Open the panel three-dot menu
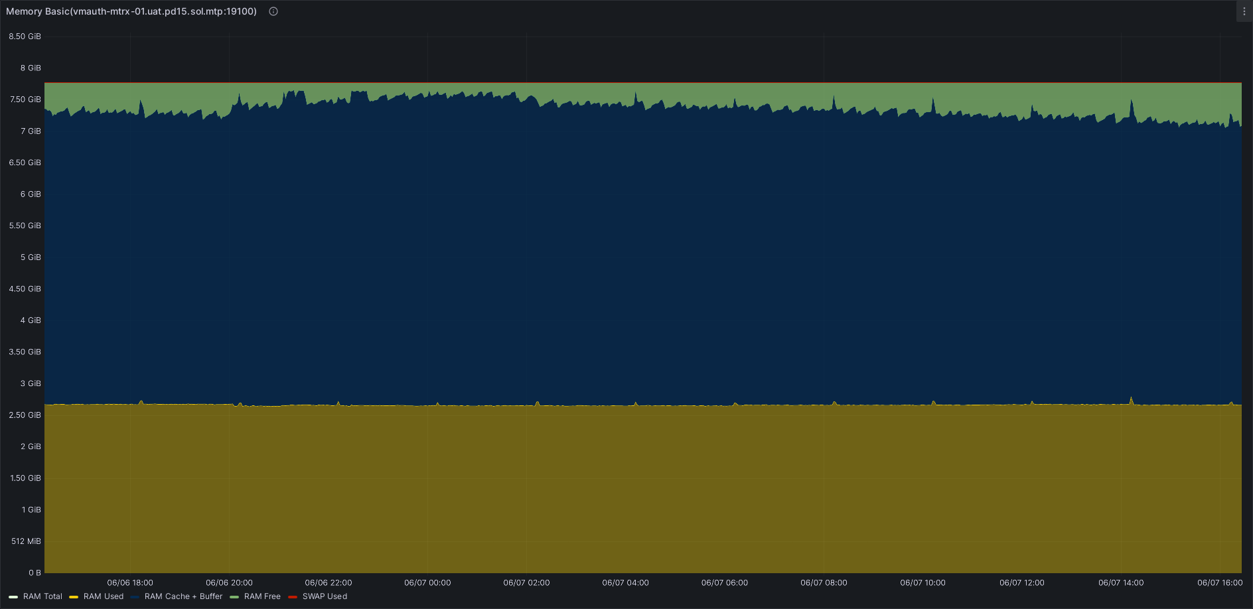The image size is (1253, 609). click(x=1244, y=11)
